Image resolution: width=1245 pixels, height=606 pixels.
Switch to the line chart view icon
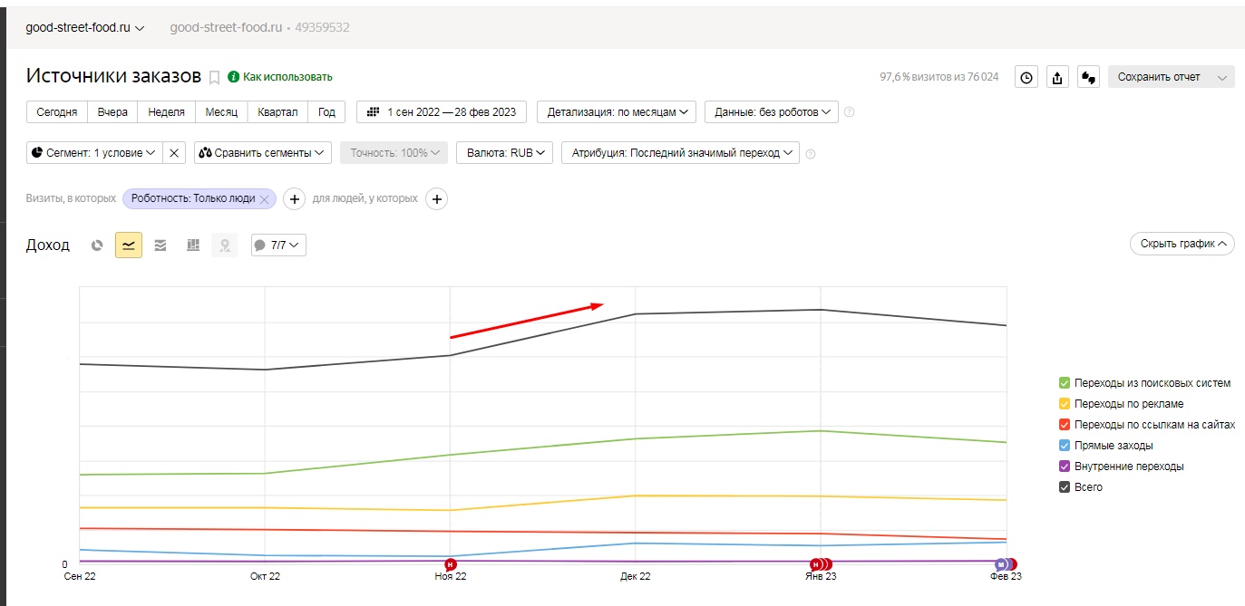coord(129,245)
